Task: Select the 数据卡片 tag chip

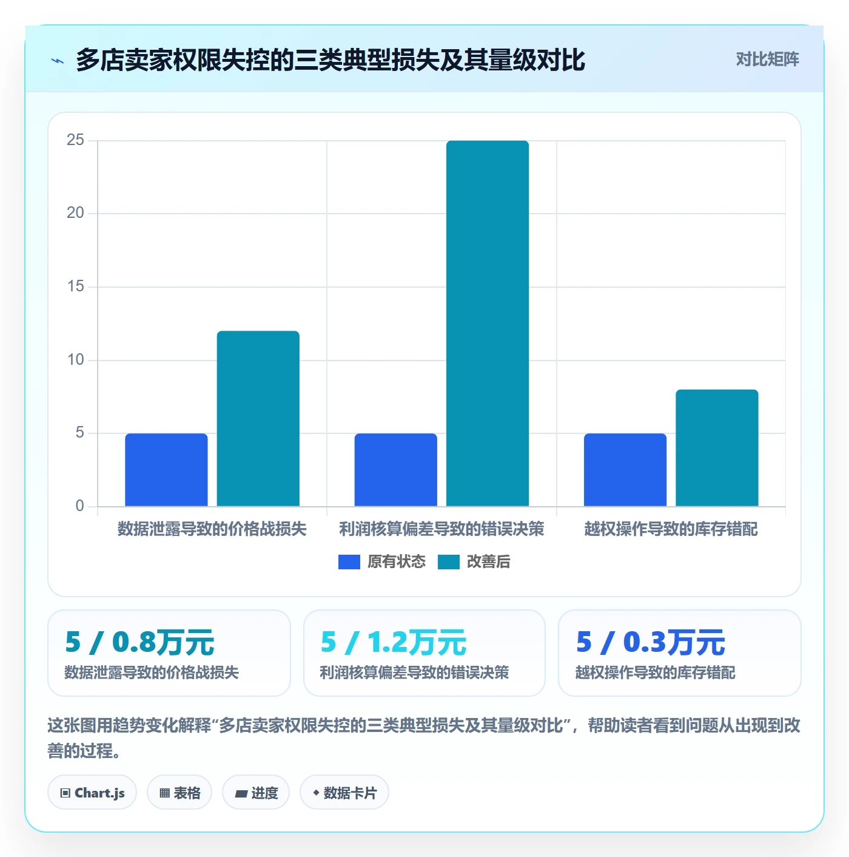Action: point(344,793)
